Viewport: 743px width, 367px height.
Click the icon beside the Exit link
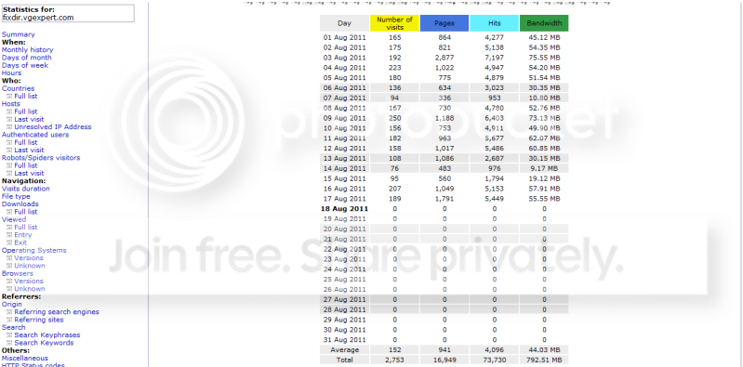coord(9,242)
